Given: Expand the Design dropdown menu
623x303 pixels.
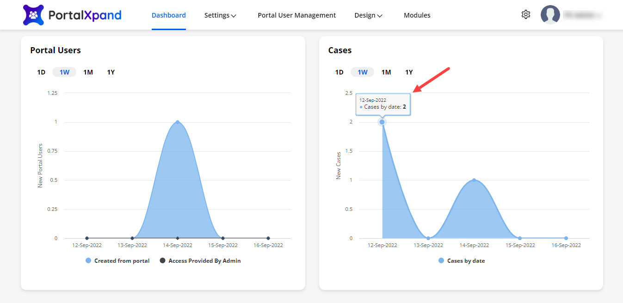Looking at the screenshot, I should pos(368,15).
